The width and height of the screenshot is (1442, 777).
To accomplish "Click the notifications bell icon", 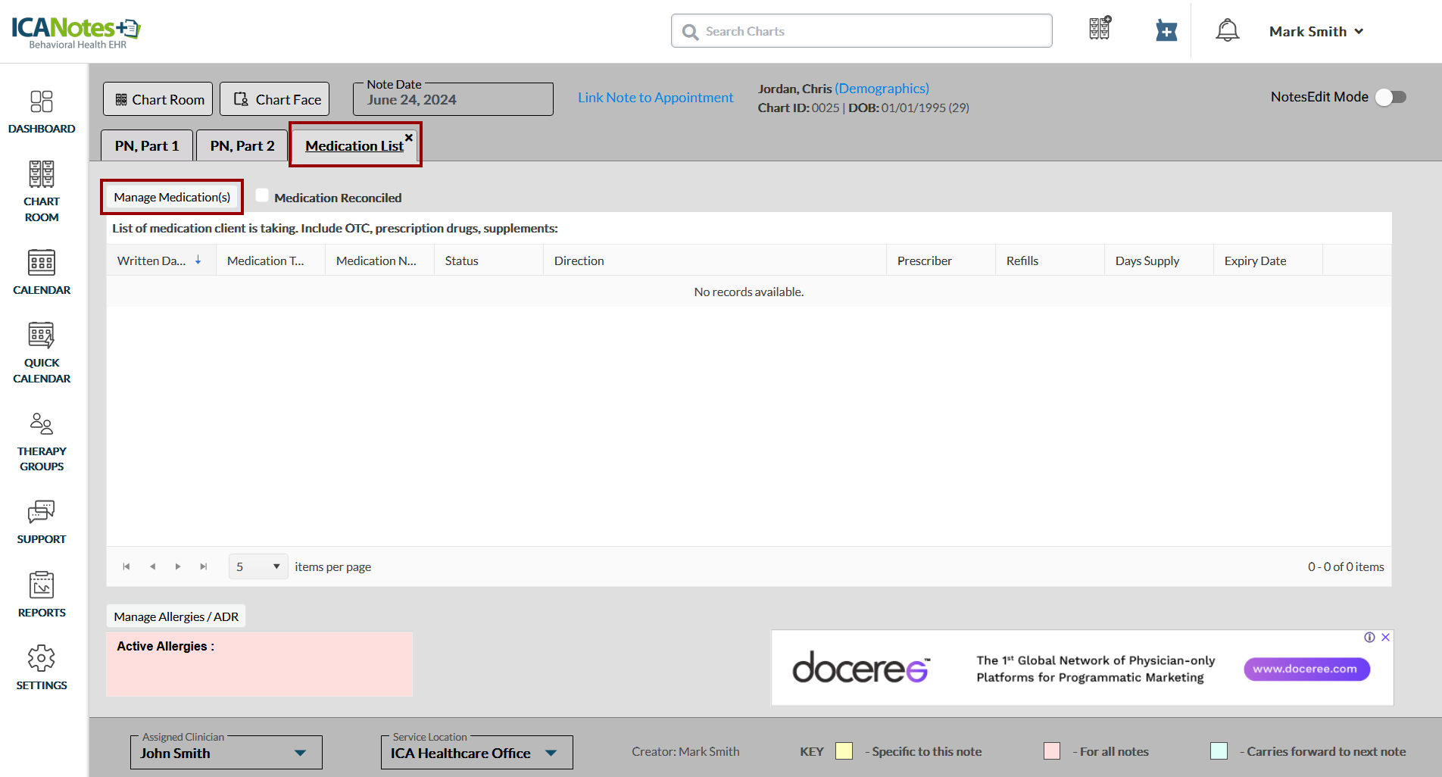I will [1227, 31].
